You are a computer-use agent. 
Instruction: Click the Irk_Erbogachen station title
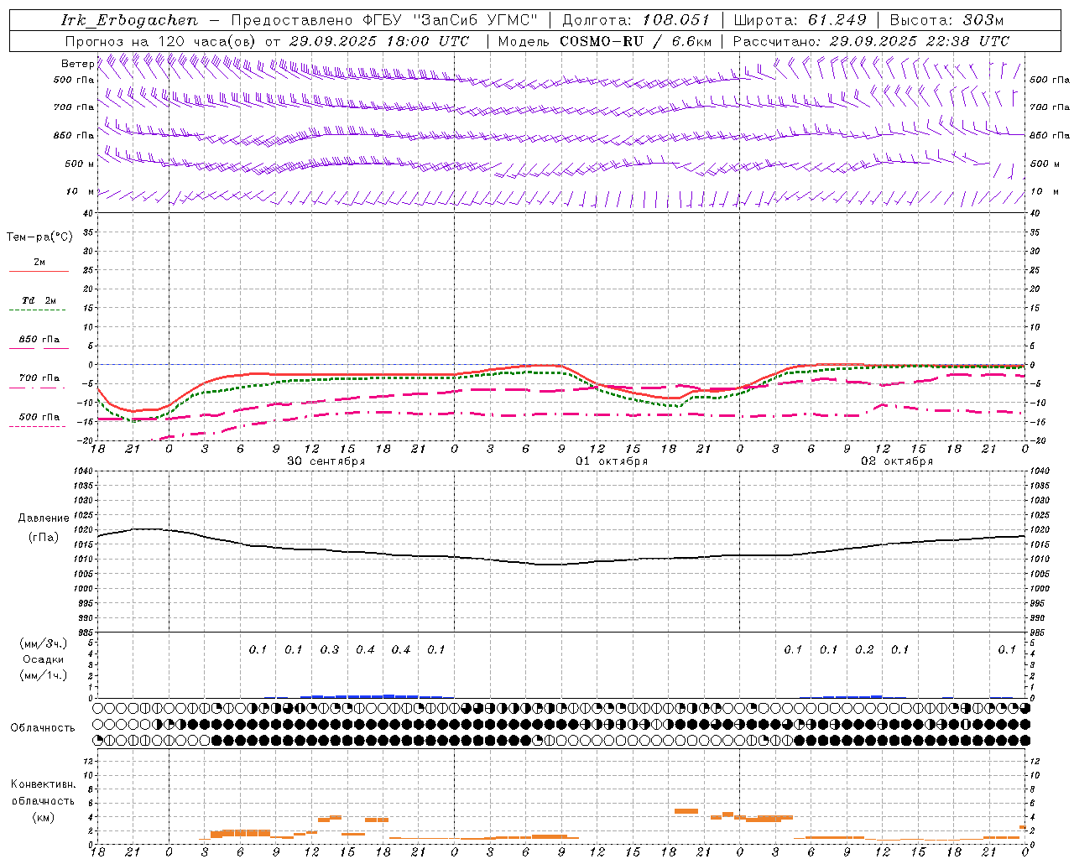130,20
